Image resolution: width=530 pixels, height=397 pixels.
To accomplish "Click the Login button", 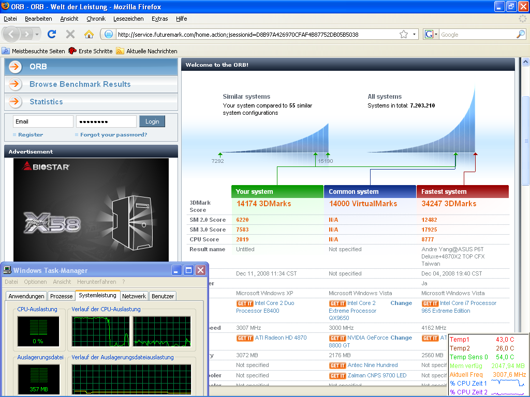I will [x=152, y=121].
